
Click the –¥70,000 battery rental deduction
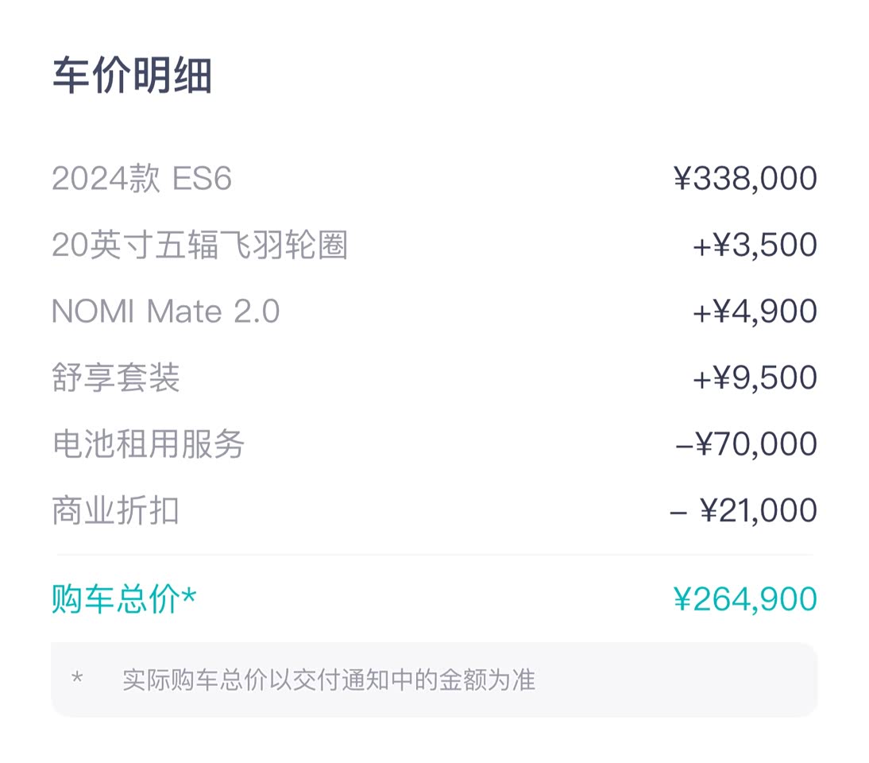746,443
